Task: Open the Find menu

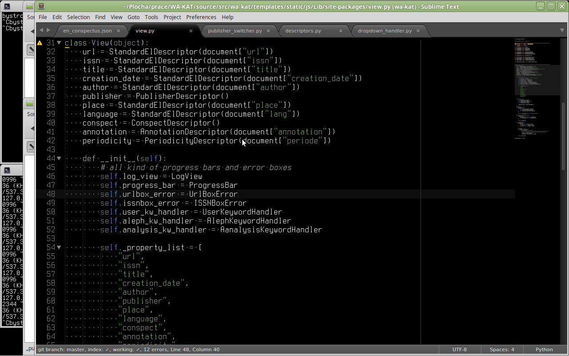Action: point(100,17)
